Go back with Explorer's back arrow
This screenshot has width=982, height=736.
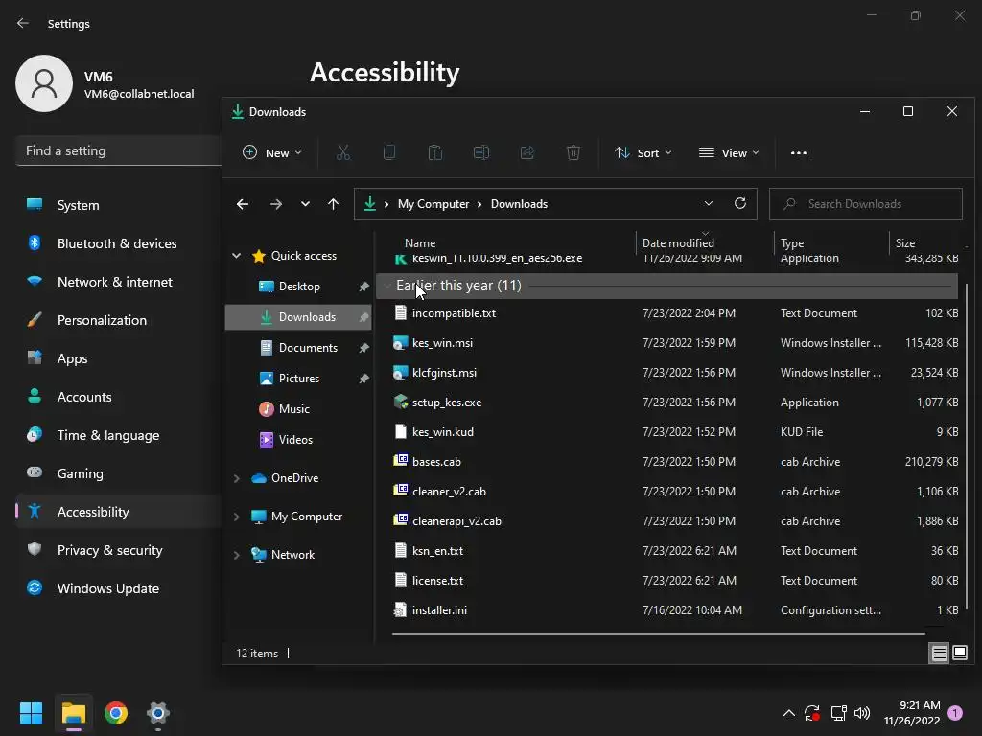(243, 204)
